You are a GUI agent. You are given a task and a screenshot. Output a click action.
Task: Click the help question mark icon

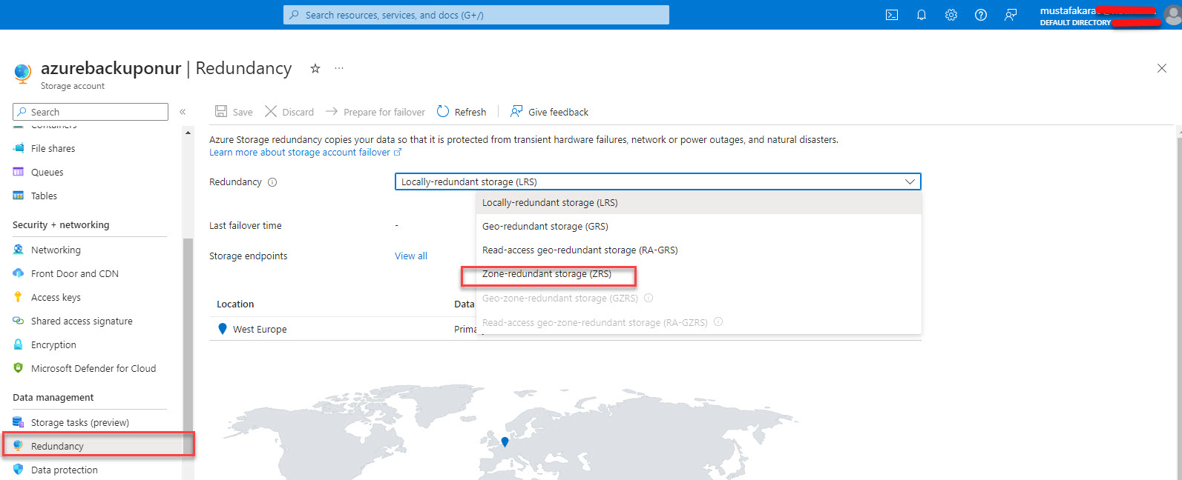[x=981, y=15]
